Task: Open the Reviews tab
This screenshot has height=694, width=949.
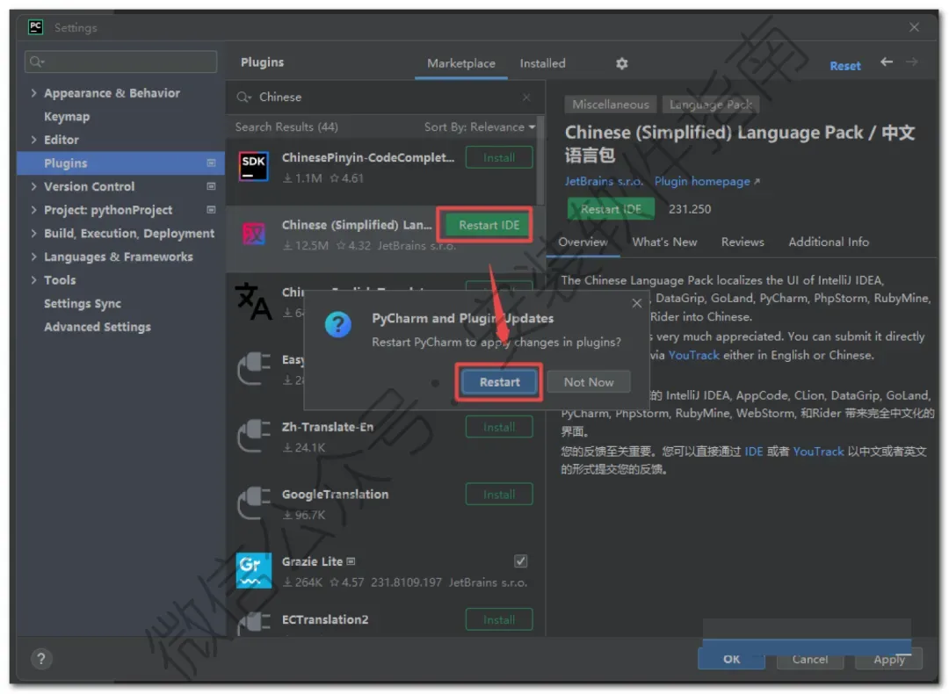Action: pyautogui.click(x=743, y=242)
